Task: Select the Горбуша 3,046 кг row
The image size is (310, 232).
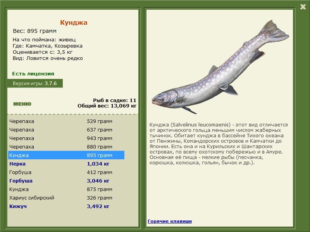Action: pos(66,181)
